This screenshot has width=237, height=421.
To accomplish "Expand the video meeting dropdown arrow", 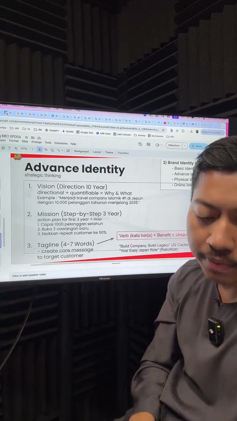I will pos(162,145).
